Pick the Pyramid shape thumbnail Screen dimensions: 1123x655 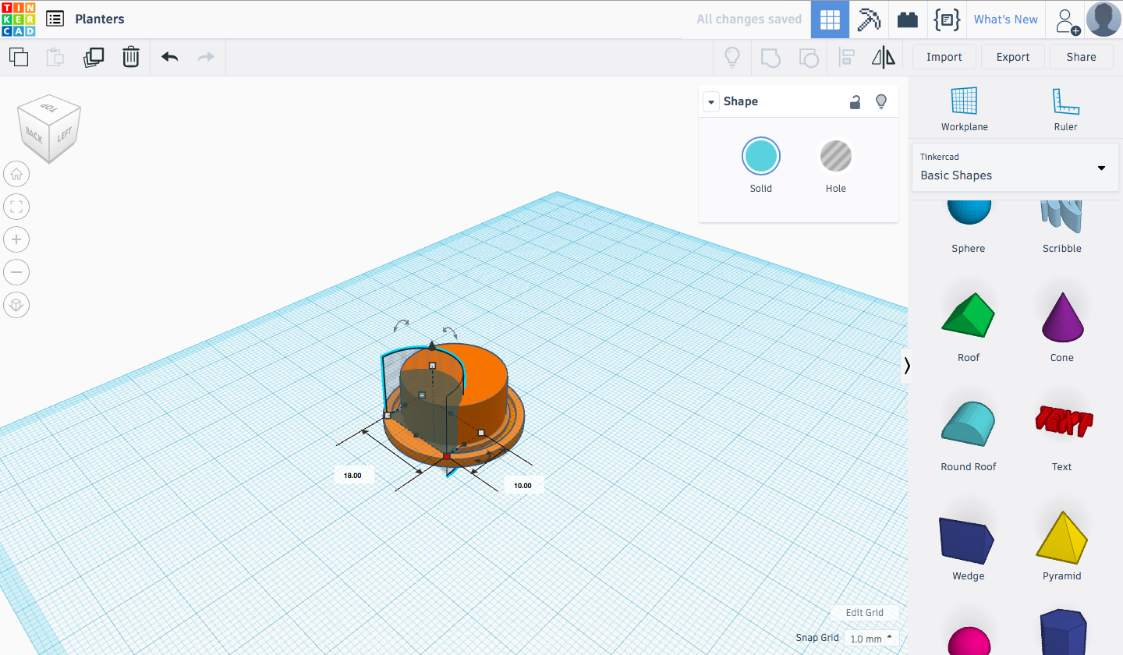pos(1062,536)
